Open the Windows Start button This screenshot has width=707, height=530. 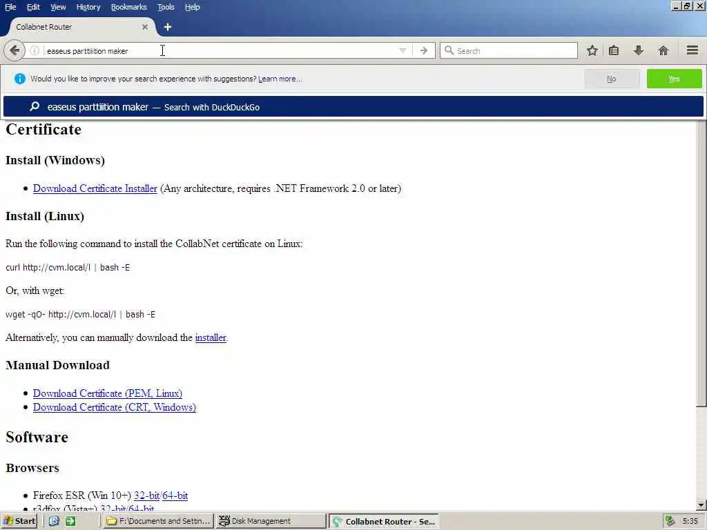coord(19,521)
